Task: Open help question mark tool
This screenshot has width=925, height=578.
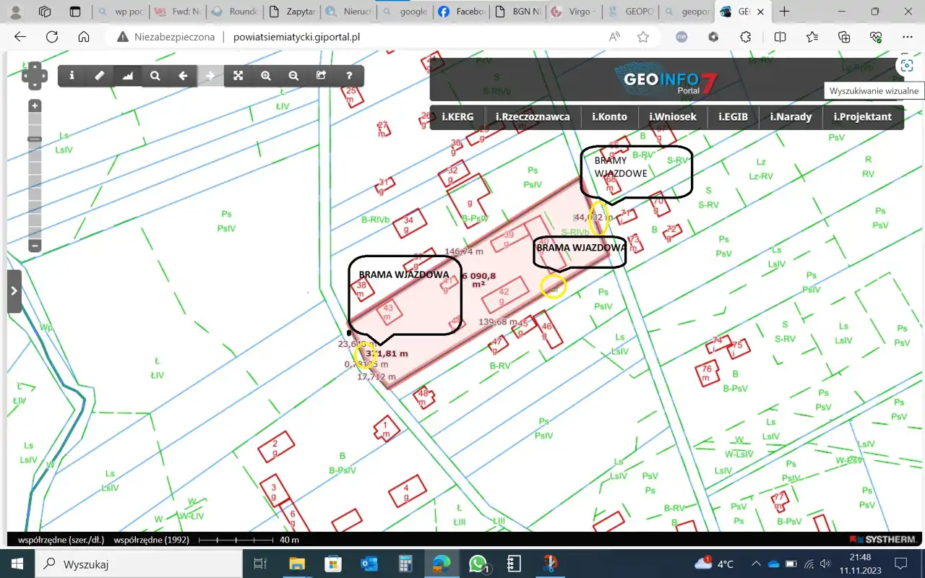Action: 349,76
